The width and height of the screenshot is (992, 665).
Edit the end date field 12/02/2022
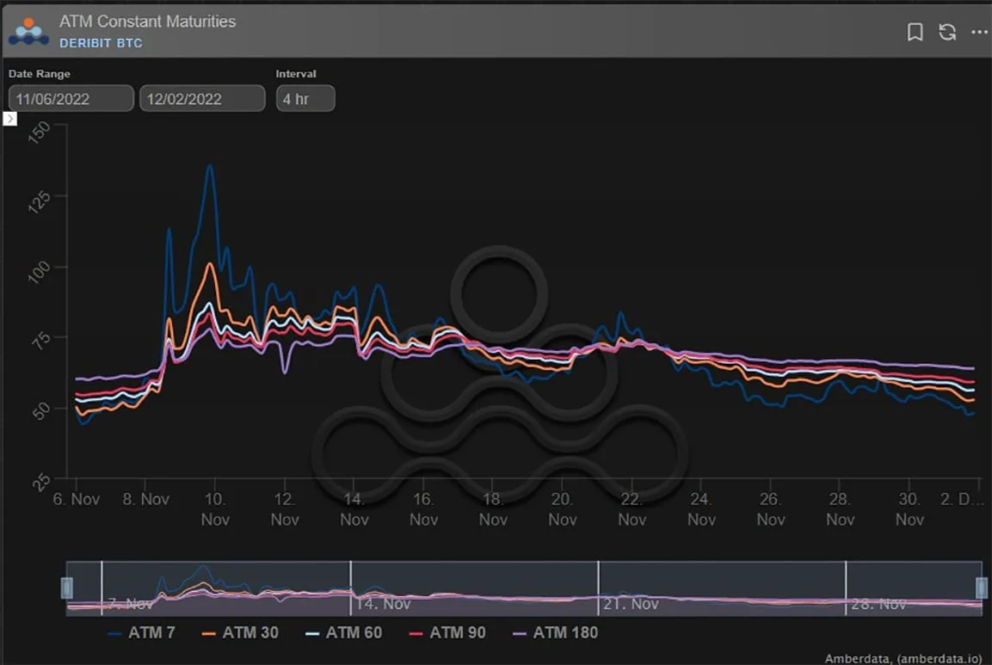tap(202, 99)
